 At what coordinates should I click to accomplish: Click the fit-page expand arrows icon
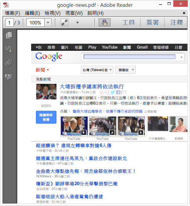coord(65,22)
